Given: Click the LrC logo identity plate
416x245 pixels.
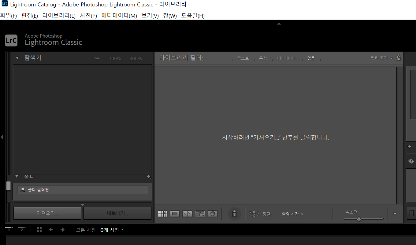Looking at the screenshot, I should tap(11, 40).
